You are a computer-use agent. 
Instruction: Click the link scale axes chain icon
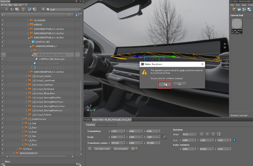coord(164,137)
